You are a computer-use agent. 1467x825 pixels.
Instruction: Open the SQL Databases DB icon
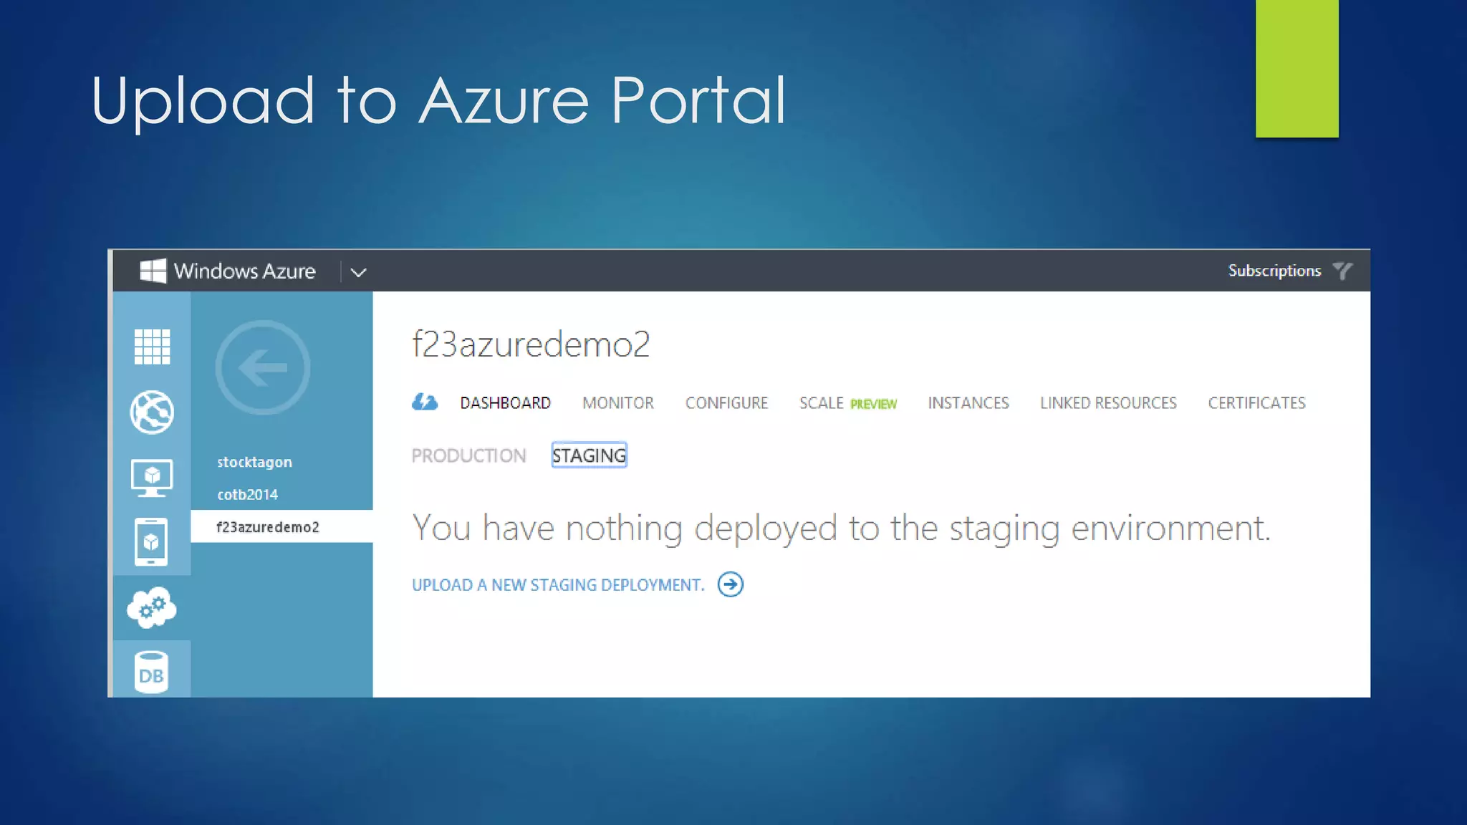(151, 672)
